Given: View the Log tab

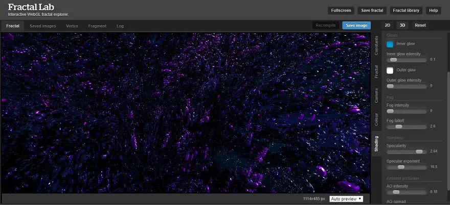Looking at the screenshot, I should 120,26.
